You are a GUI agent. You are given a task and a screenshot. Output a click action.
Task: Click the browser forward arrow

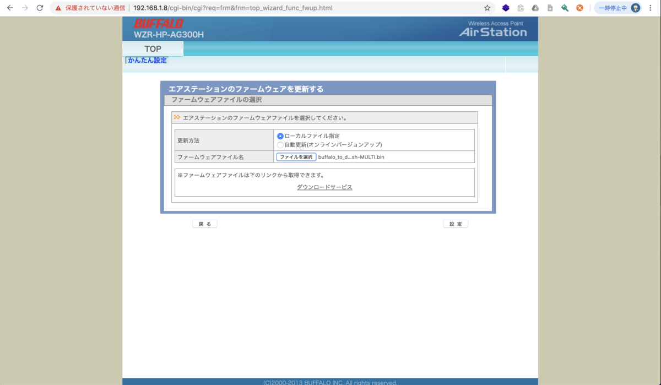tap(25, 8)
